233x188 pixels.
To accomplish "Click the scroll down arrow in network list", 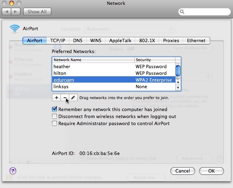I will [178, 87].
